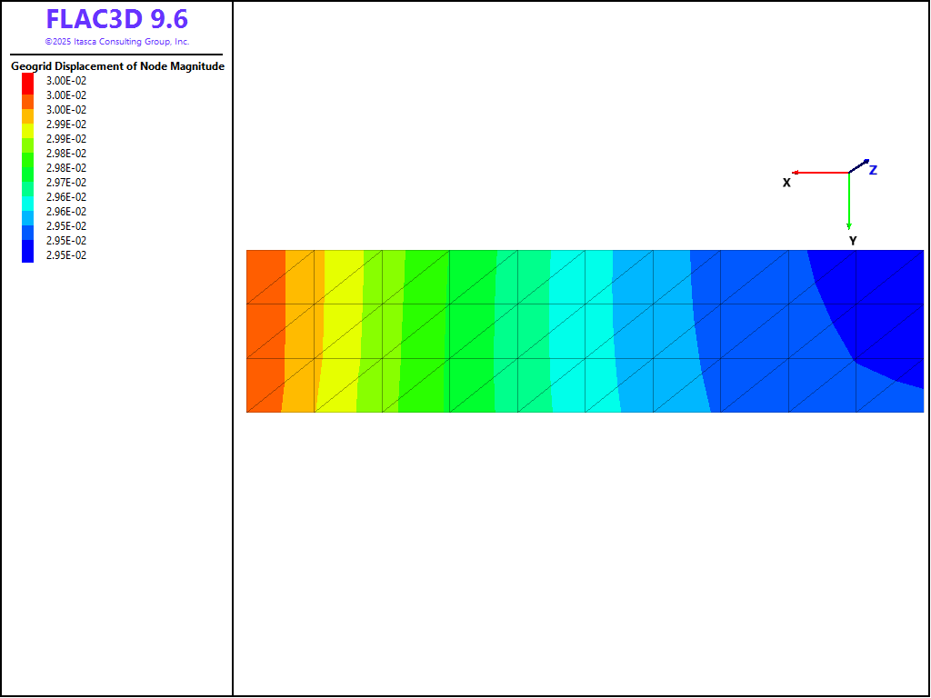The image size is (931, 698).
Task: Click the bottommost 2.95E-02 legend value
Action: coord(66,255)
